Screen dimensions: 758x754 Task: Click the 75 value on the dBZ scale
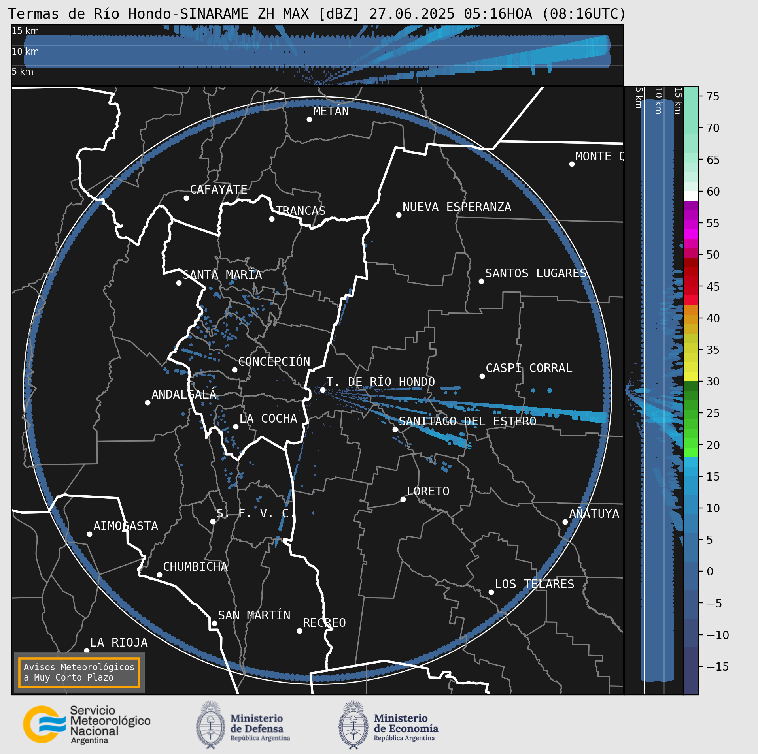point(713,96)
